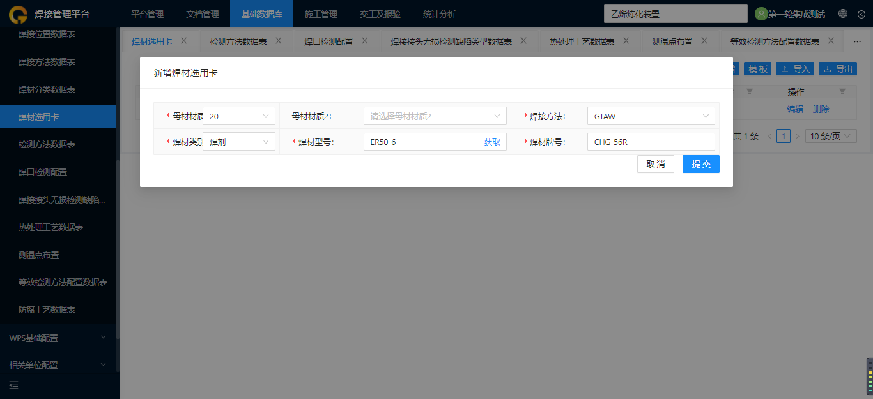This screenshot has height=399, width=873.
Task: Click the 导出 export button
Action: pos(838,69)
